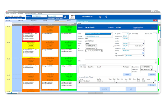Image resolution: width=166 pixels, height=104 pixels.
Task: Click right arrow of waiting list scrollbar
Action: click(x=153, y=82)
